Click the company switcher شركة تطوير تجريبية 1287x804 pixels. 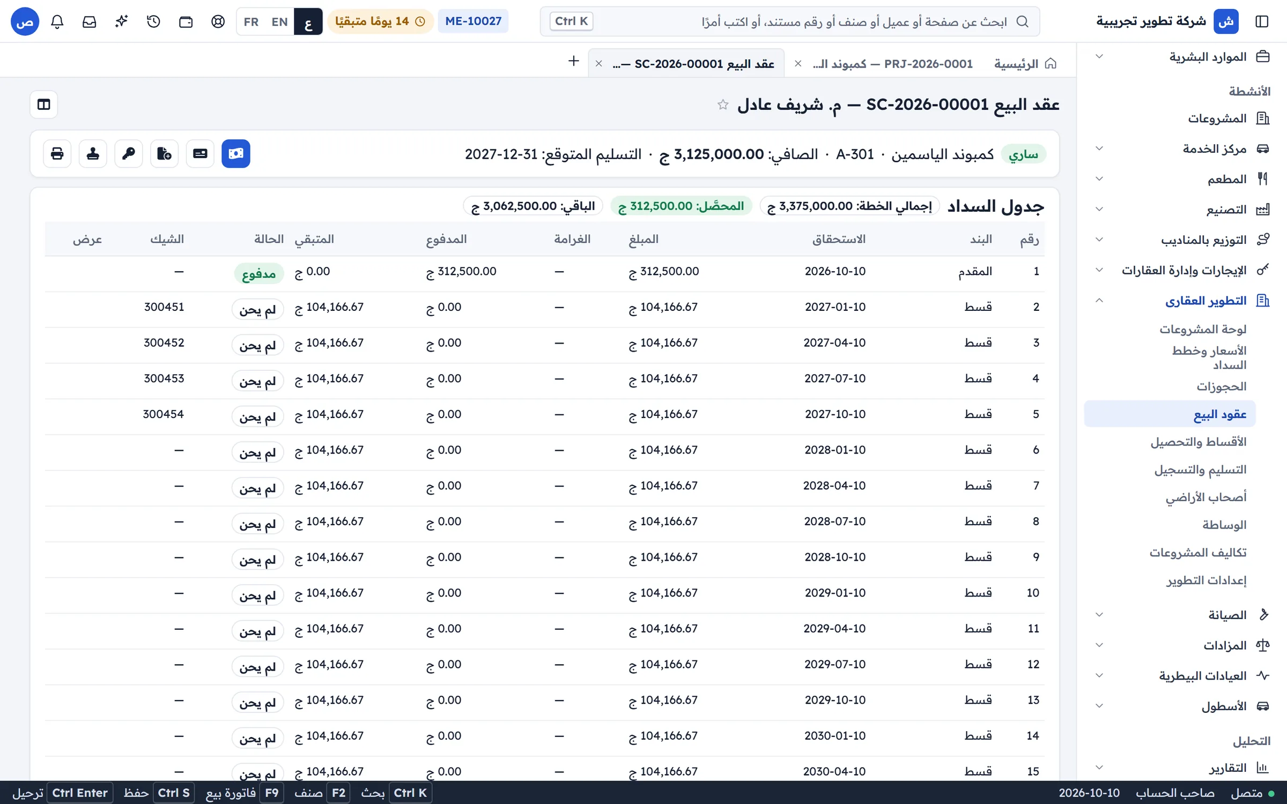pos(1168,21)
